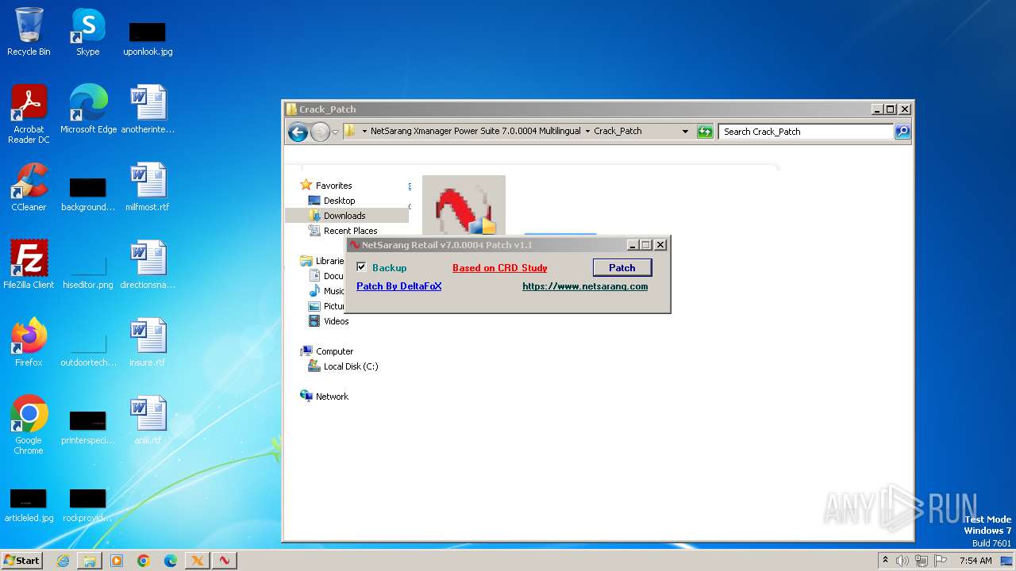Click the volume speaker tray icon
Image resolution: width=1016 pixels, height=571 pixels.
click(x=902, y=561)
